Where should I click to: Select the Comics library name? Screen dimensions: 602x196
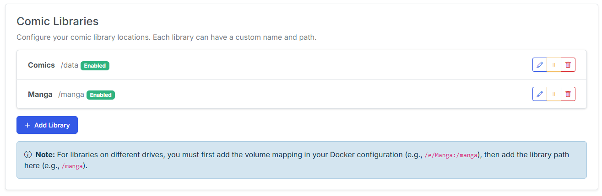(41, 65)
